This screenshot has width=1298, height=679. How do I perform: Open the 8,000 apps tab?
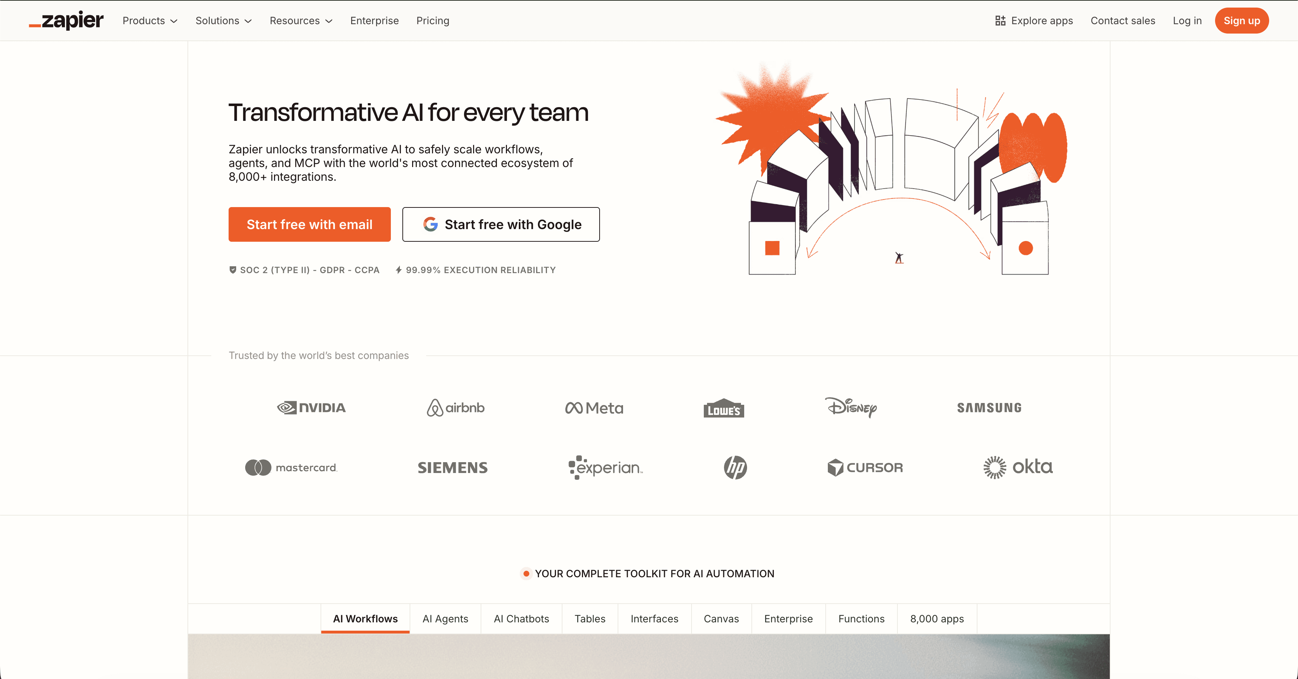pos(937,618)
